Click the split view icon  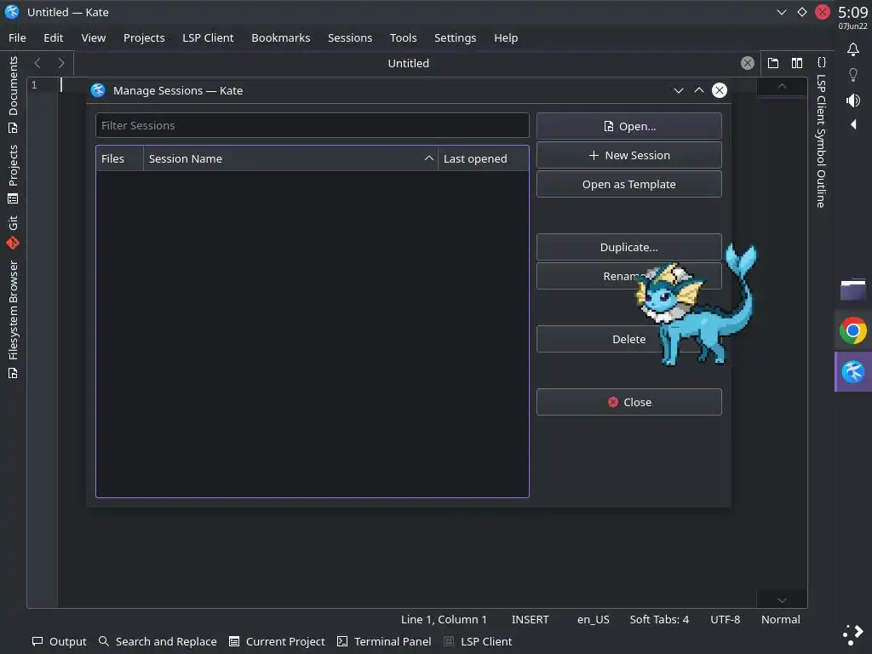click(797, 63)
